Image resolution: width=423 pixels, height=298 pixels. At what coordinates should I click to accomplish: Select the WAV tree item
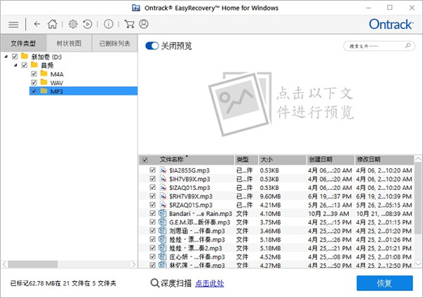pyautogui.click(x=56, y=83)
